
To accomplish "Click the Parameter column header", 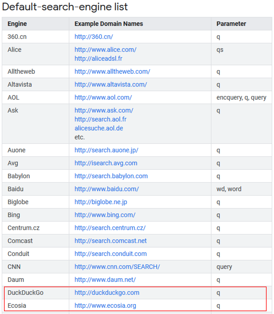I will (x=231, y=24).
